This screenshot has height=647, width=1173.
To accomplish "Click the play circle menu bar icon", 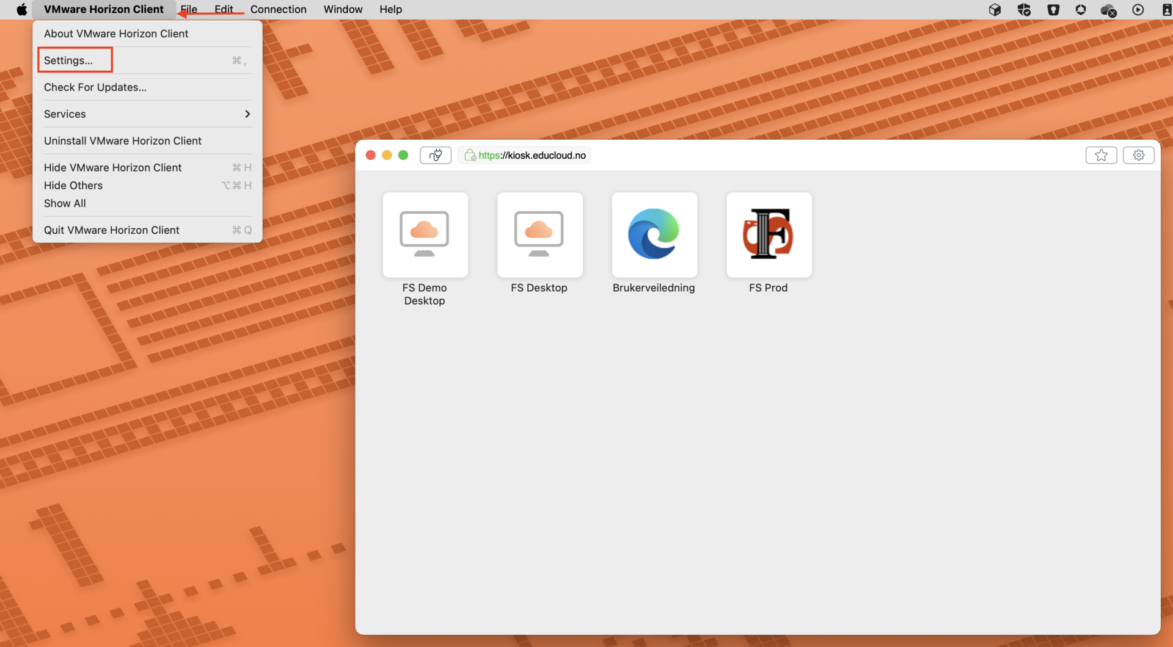I will point(1138,10).
